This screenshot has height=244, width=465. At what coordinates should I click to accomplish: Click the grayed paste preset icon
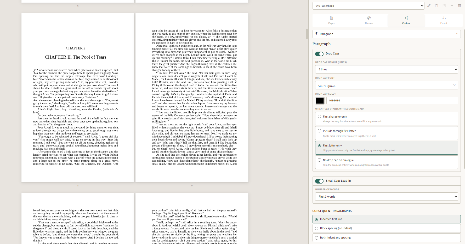click(444, 5)
